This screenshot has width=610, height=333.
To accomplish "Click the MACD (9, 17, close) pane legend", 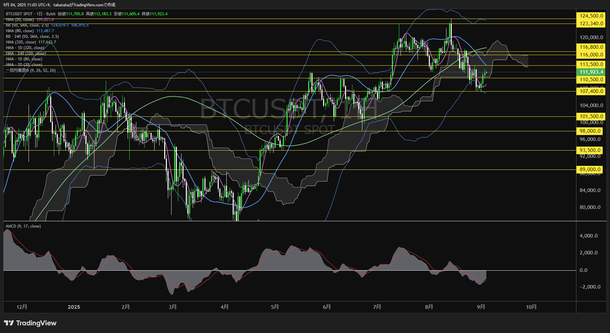I will coord(23,226).
